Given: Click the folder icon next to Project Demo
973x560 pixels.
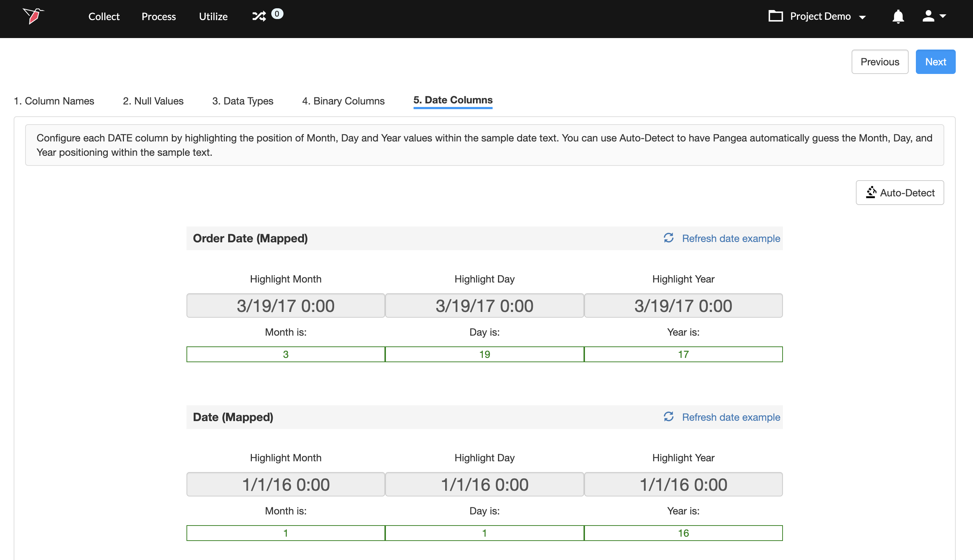Looking at the screenshot, I should (x=775, y=16).
